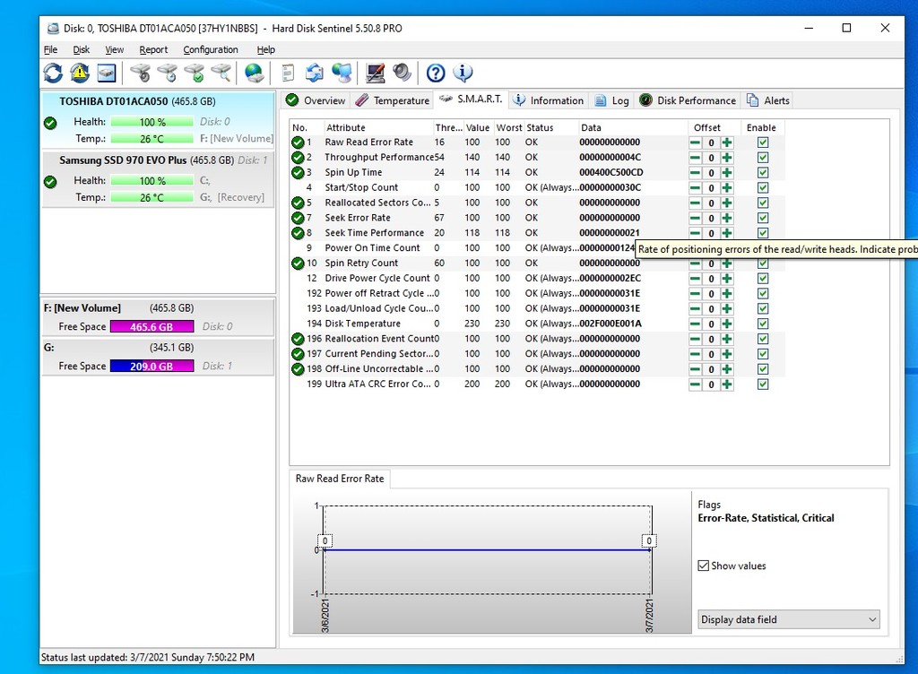The height and width of the screenshot is (674, 918).
Task: Click the G: Free Space 209.0 GB bar
Action: (152, 366)
